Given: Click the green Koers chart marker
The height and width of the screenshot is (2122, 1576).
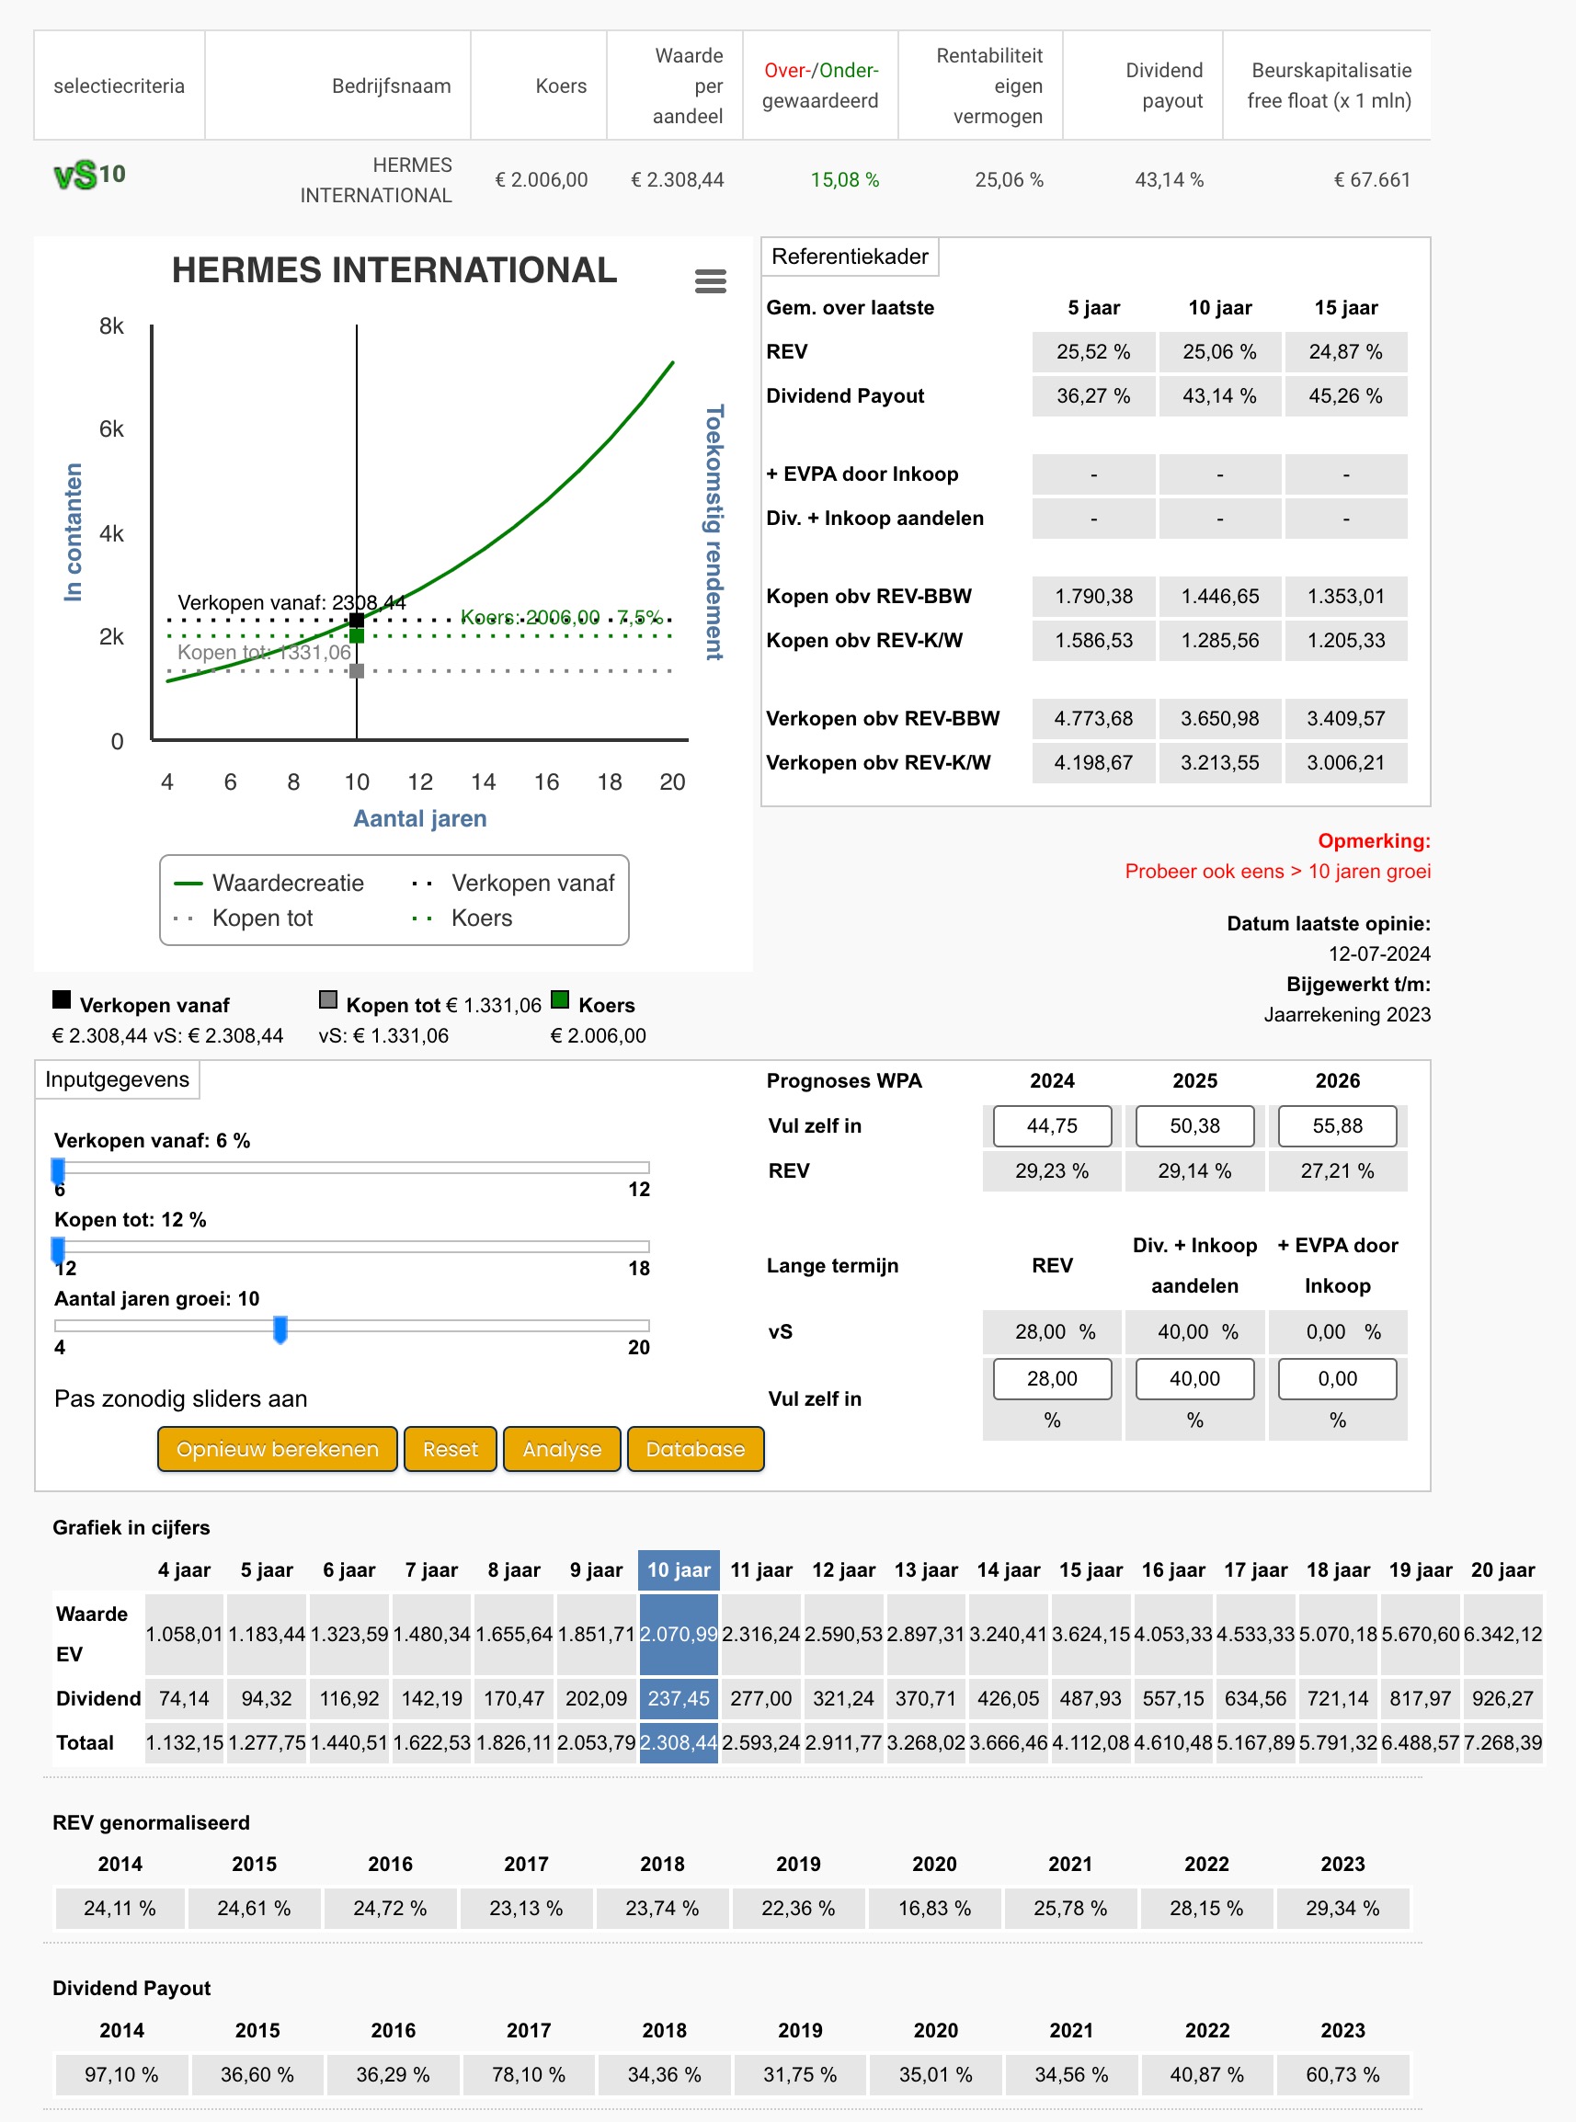Looking at the screenshot, I should click(357, 635).
